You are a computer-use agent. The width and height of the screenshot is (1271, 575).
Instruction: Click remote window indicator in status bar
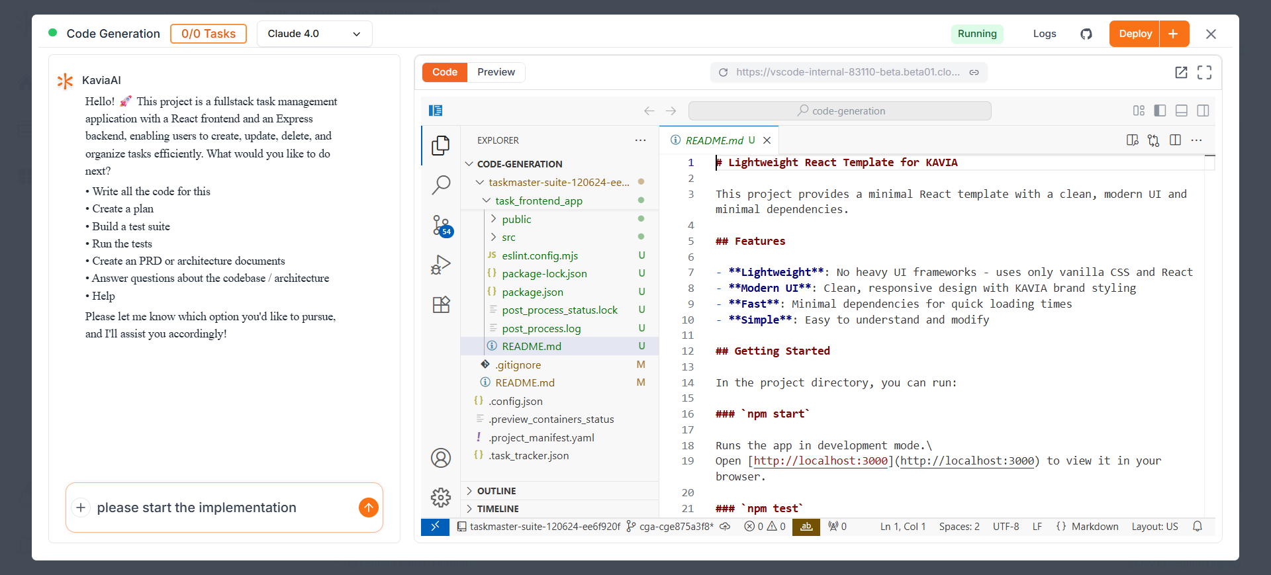tap(435, 527)
